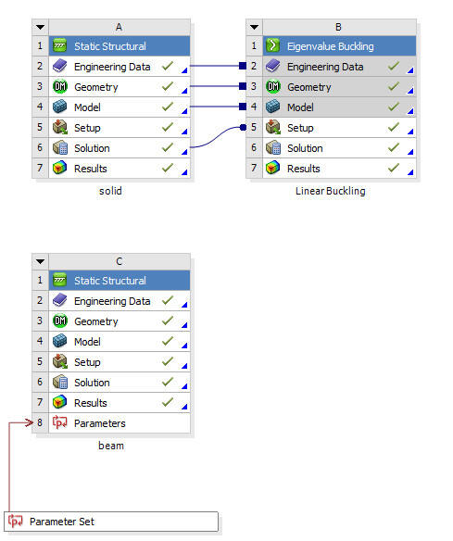Click the round link connector on B Setup
The width and height of the screenshot is (453, 541).
point(244,127)
